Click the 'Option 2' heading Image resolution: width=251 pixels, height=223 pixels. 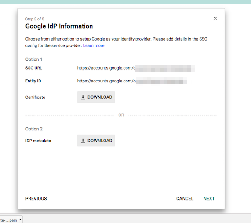34,129
